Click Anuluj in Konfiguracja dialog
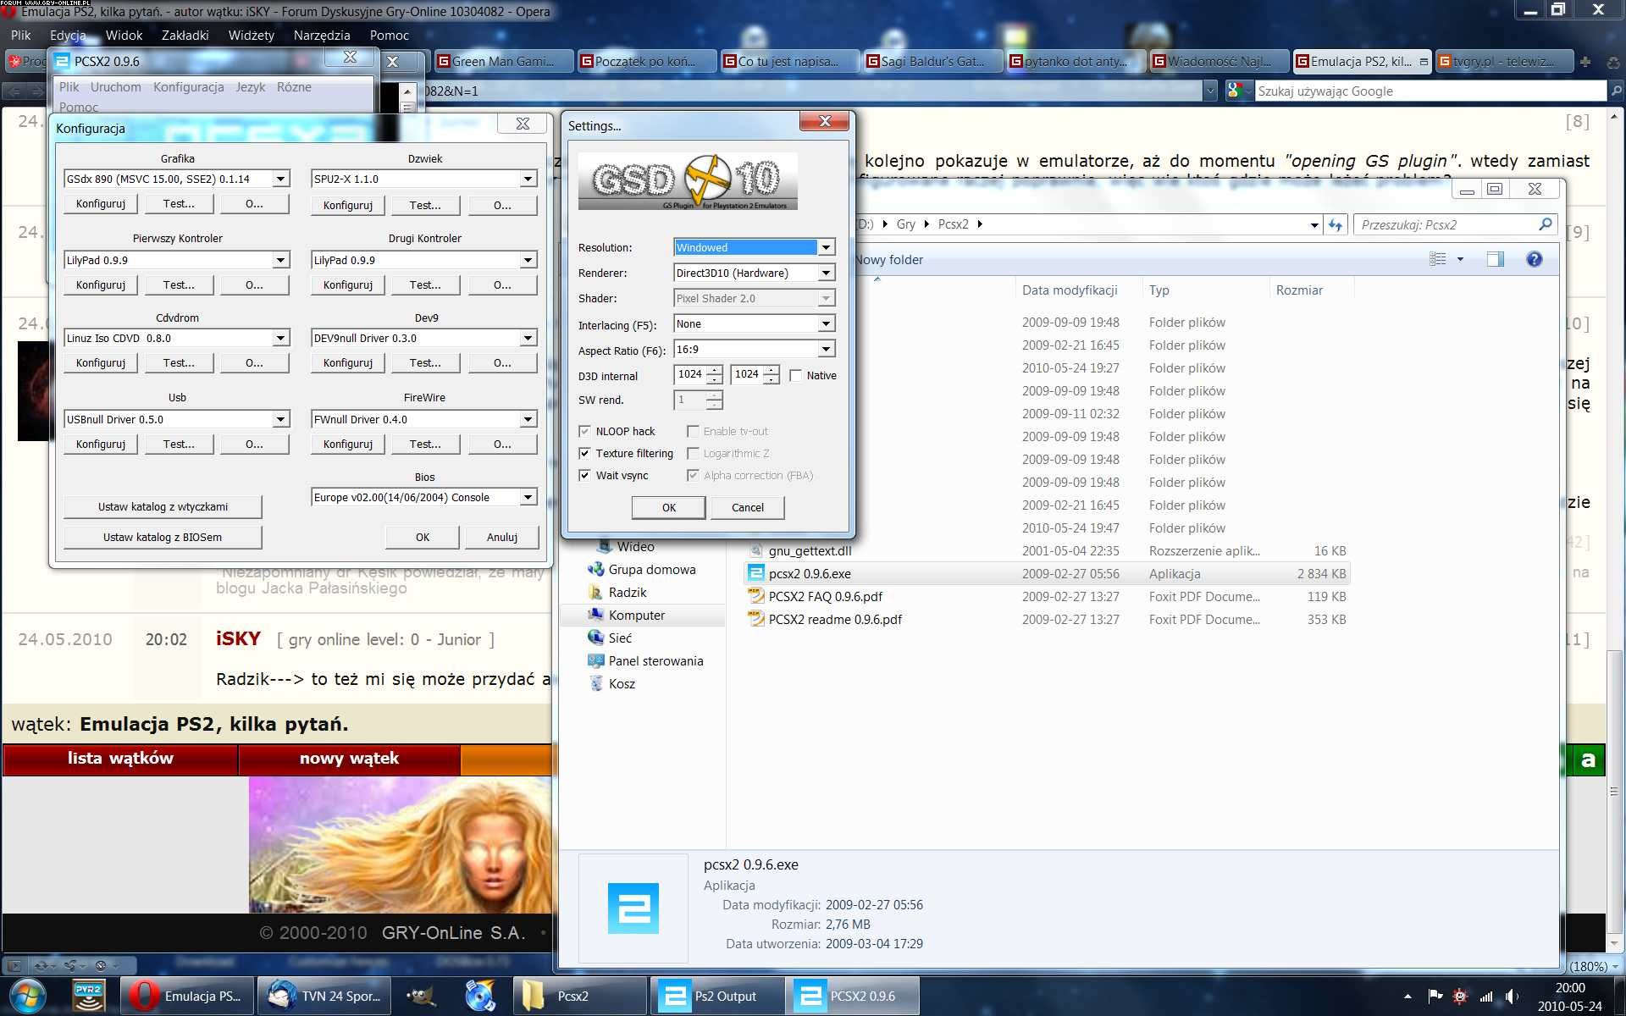Image resolution: width=1626 pixels, height=1016 pixels. 501,537
